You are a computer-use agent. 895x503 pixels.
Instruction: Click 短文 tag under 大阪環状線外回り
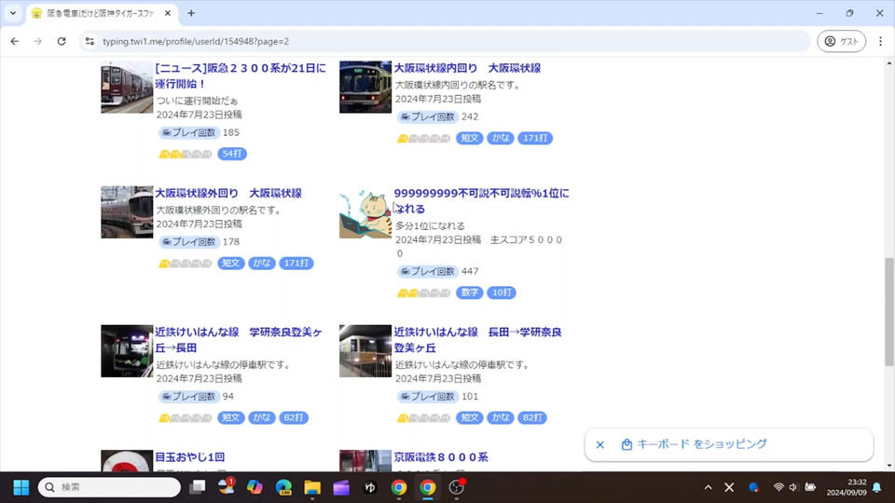(230, 263)
